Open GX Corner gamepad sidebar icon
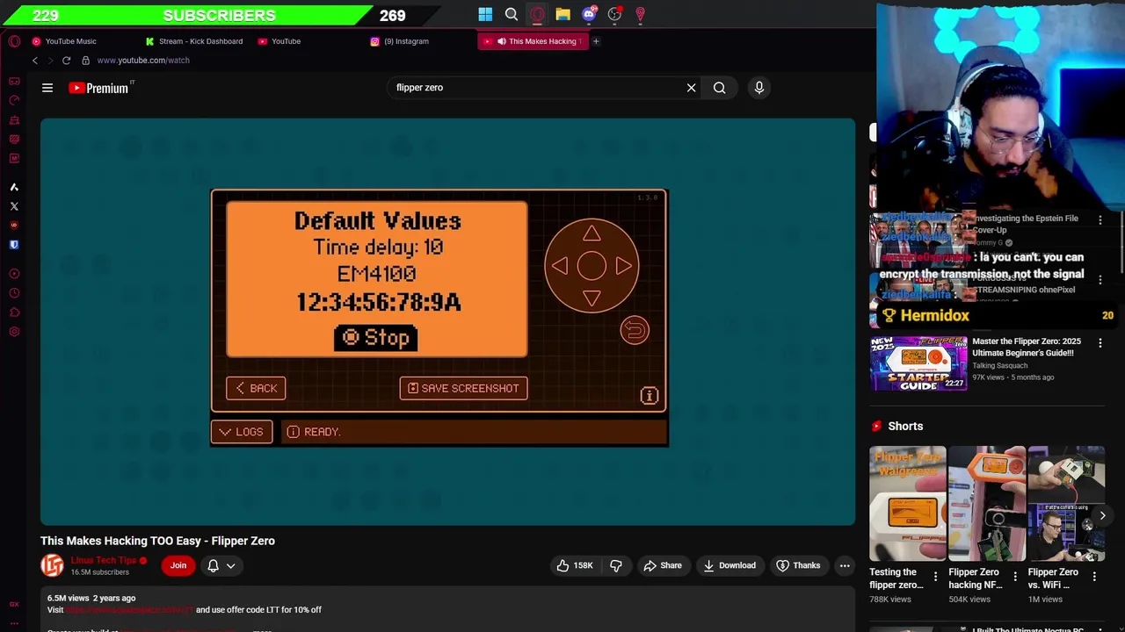This screenshot has width=1125, height=632. (14, 81)
